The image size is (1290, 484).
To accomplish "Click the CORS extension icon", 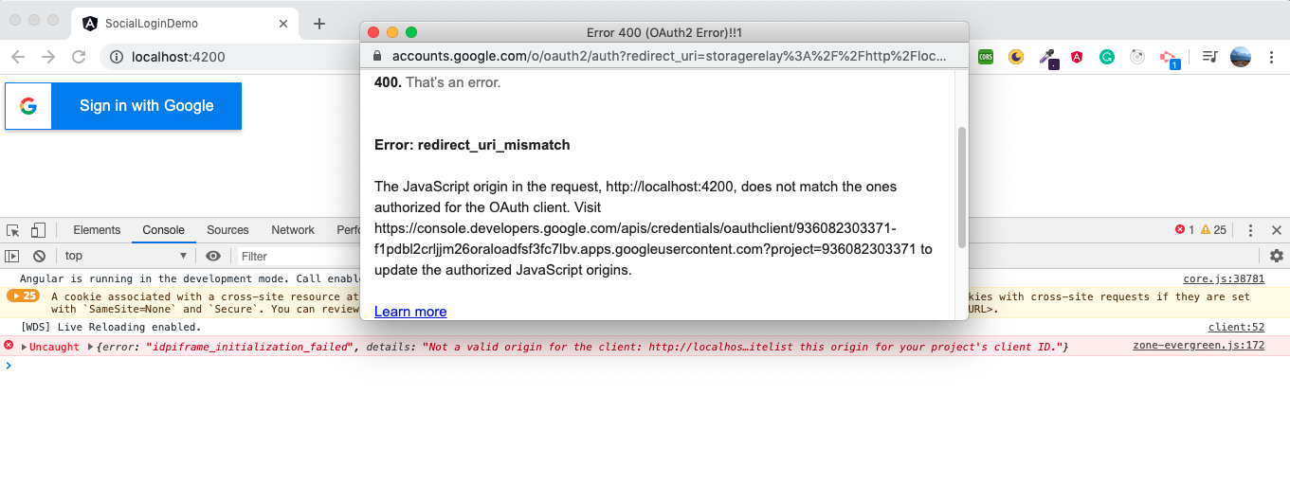I will (986, 57).
